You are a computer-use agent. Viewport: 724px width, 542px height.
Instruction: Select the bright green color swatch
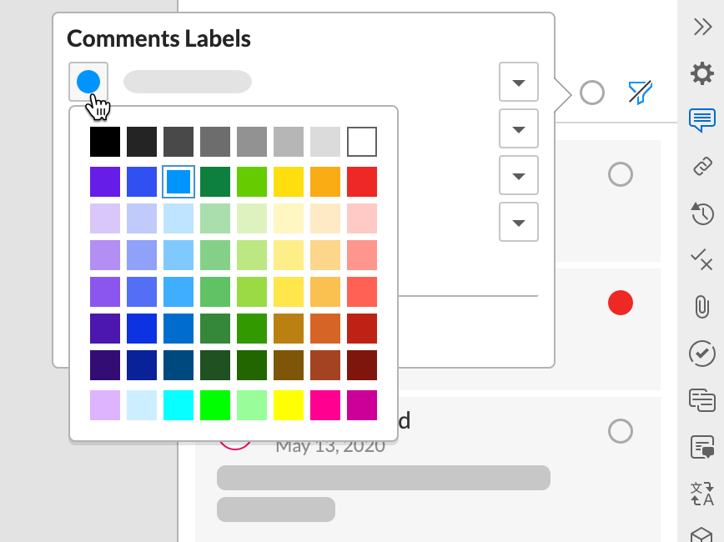coord(215,404)
